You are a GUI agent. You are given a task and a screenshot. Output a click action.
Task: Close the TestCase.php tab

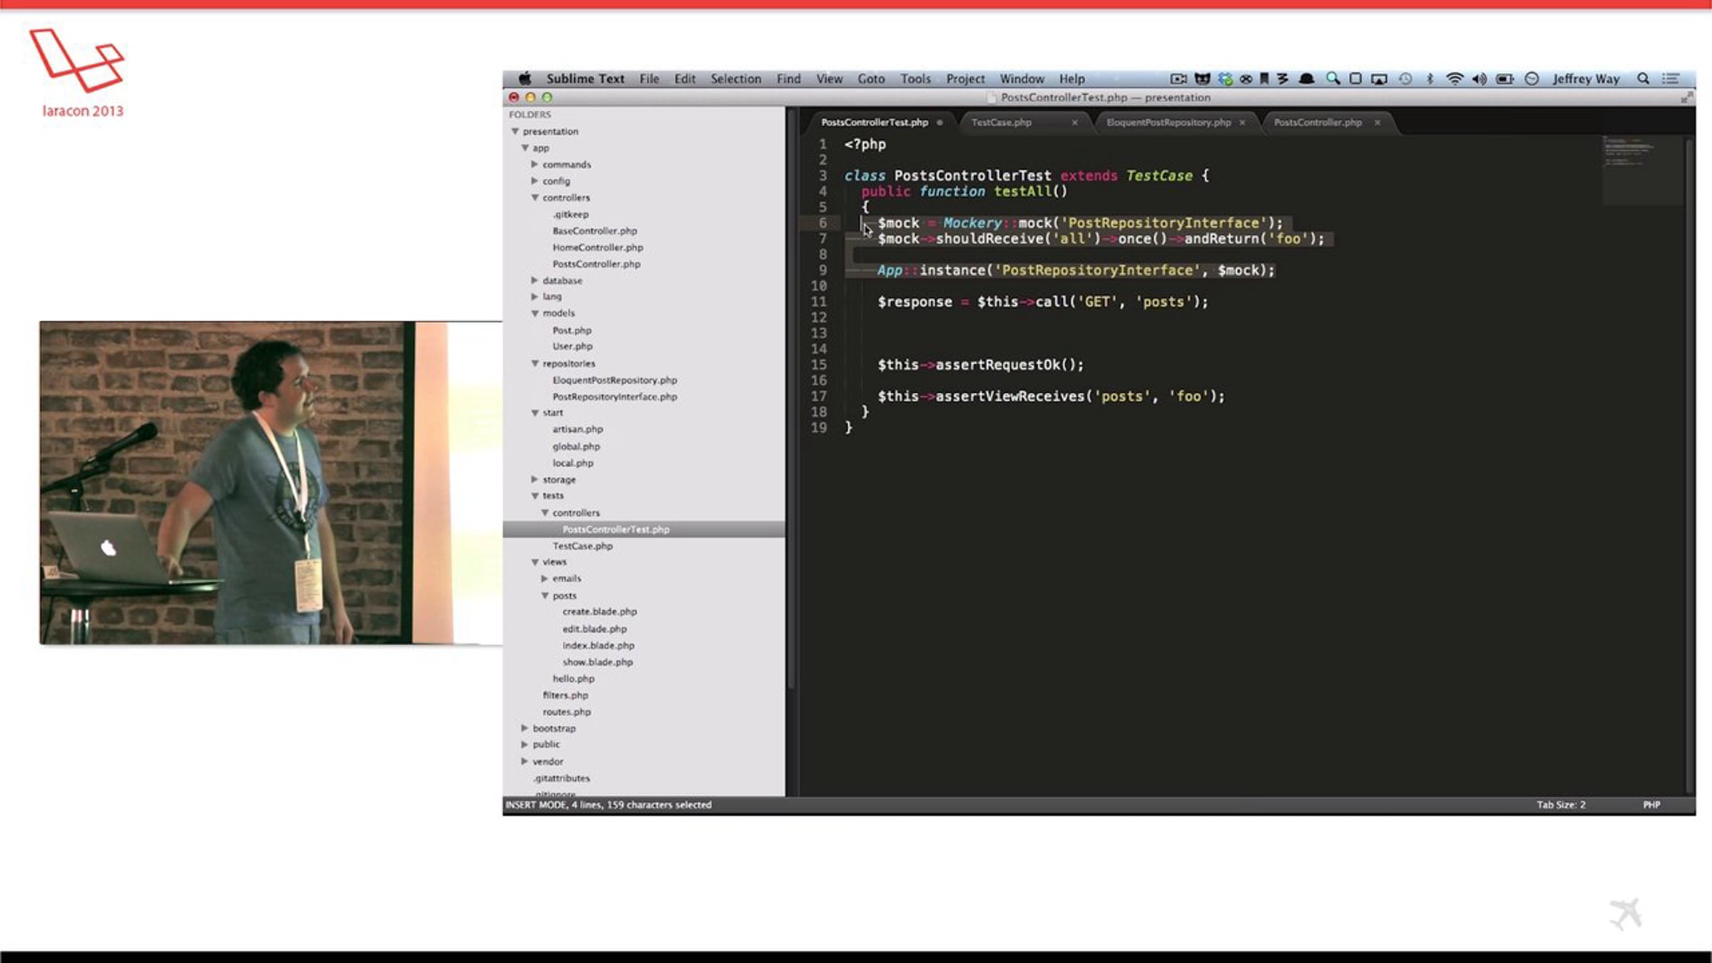[1074, 123]
